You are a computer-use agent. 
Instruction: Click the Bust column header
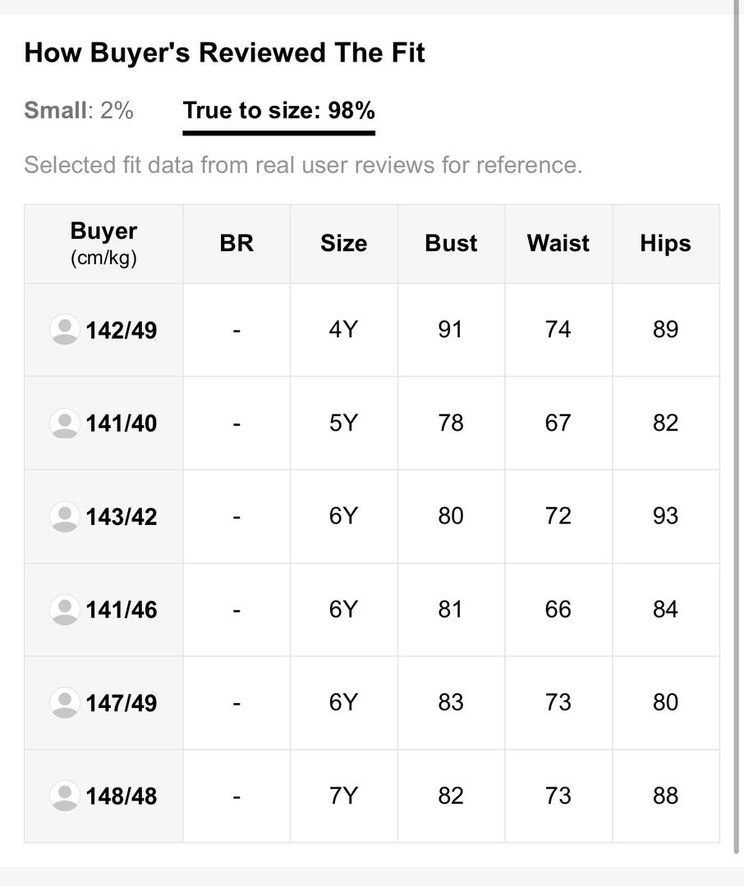(451, 244)
